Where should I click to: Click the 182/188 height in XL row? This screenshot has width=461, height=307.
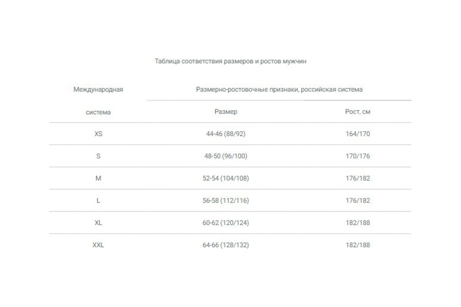[358, 223]
